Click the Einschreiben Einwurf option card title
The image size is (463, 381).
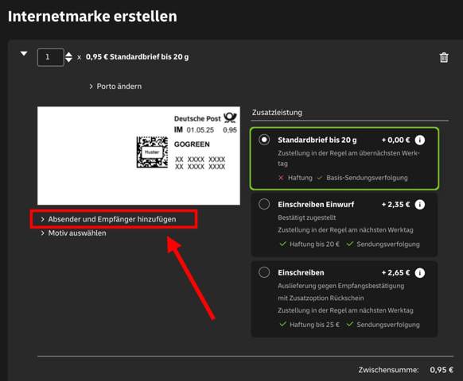pos(316,205)
